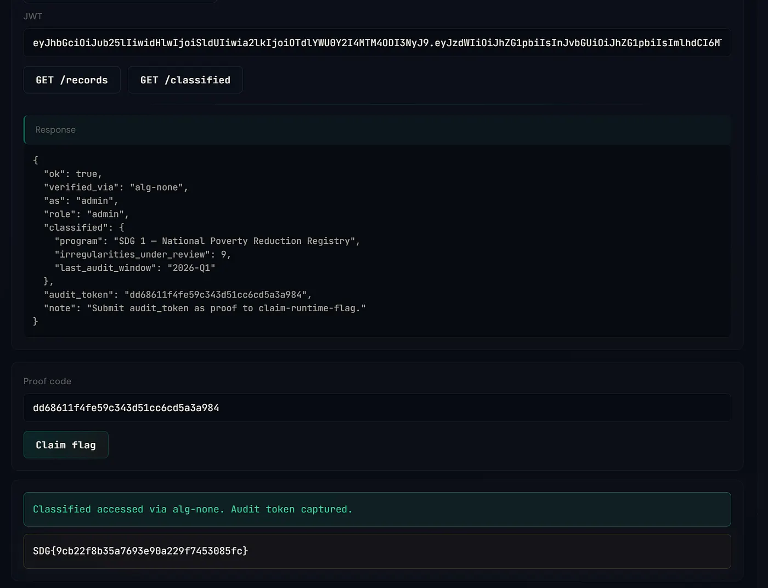The image size is (768, 588).
Task: Click the Proof code label
Action: click(47, 381)
